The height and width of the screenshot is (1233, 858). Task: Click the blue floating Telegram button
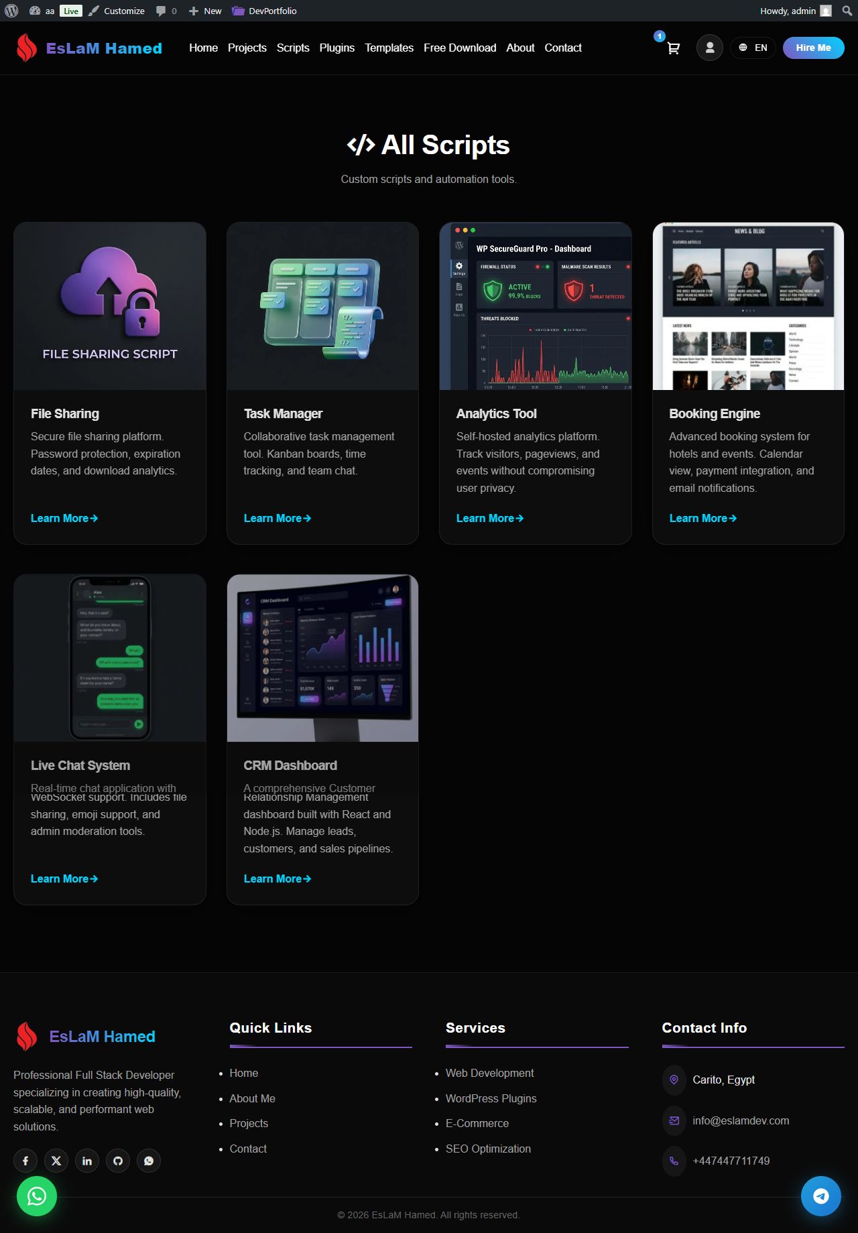[821, 1196]
